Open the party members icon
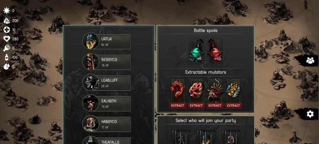This screenshot has width=319, height=144. [310, 60]
